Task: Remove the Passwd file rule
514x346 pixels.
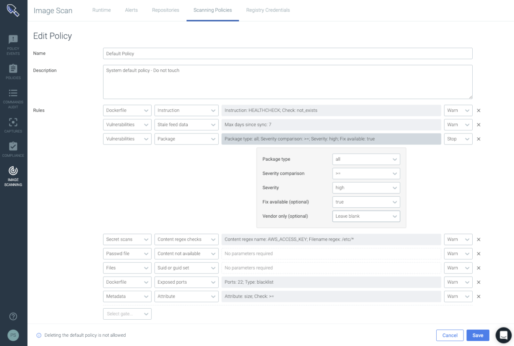Action: (478, 254)
